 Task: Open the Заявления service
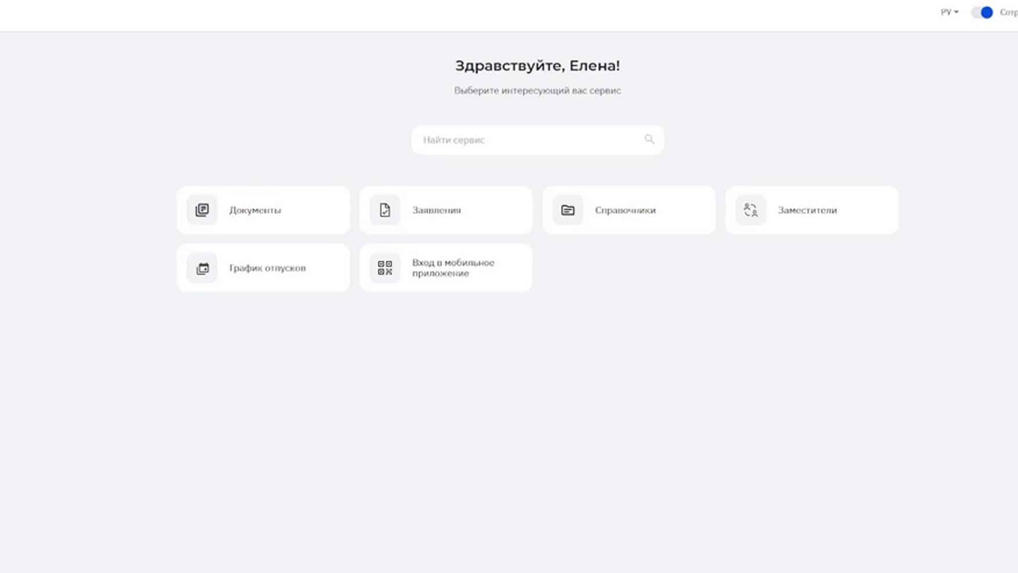436,210
